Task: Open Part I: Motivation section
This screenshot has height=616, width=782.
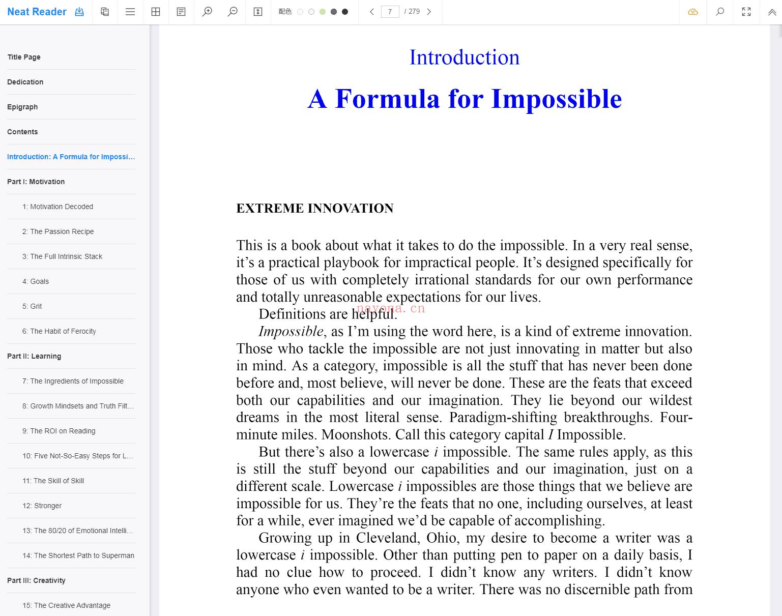Action: pyautogui.click(x=71, y=182)
